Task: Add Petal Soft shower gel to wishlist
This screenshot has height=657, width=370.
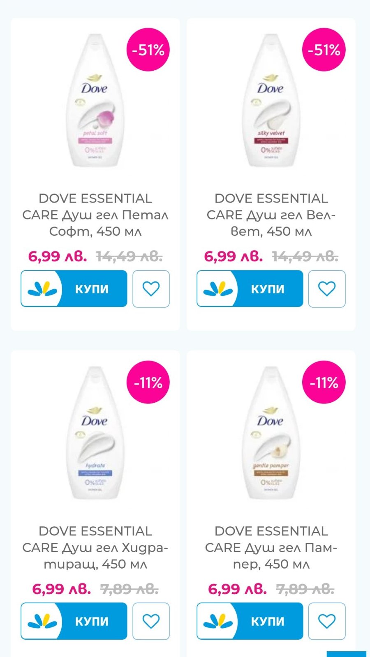Action: [x=151, y=288]
